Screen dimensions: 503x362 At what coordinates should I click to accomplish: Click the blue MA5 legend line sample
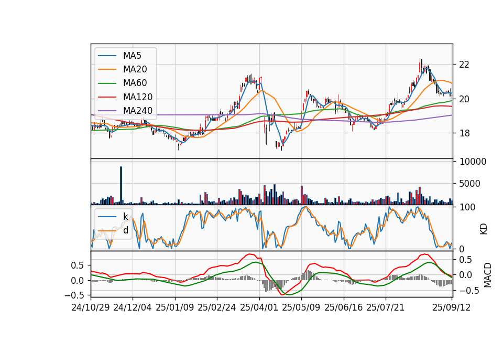click(x=107, y=56)
